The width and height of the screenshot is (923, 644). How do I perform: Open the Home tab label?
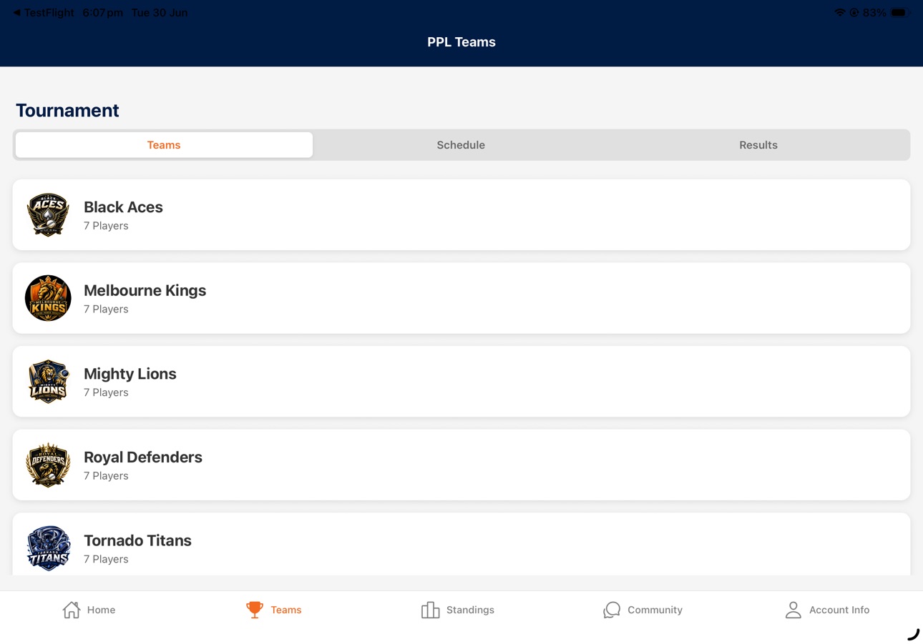(x=101, y=610)
